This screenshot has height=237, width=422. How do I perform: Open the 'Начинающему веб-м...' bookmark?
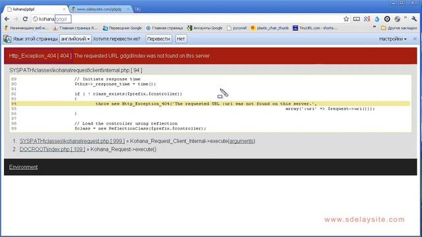(x=26, y=28)
